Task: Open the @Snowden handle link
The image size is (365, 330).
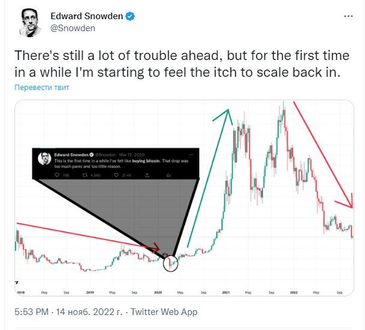Action: point(72,28)
